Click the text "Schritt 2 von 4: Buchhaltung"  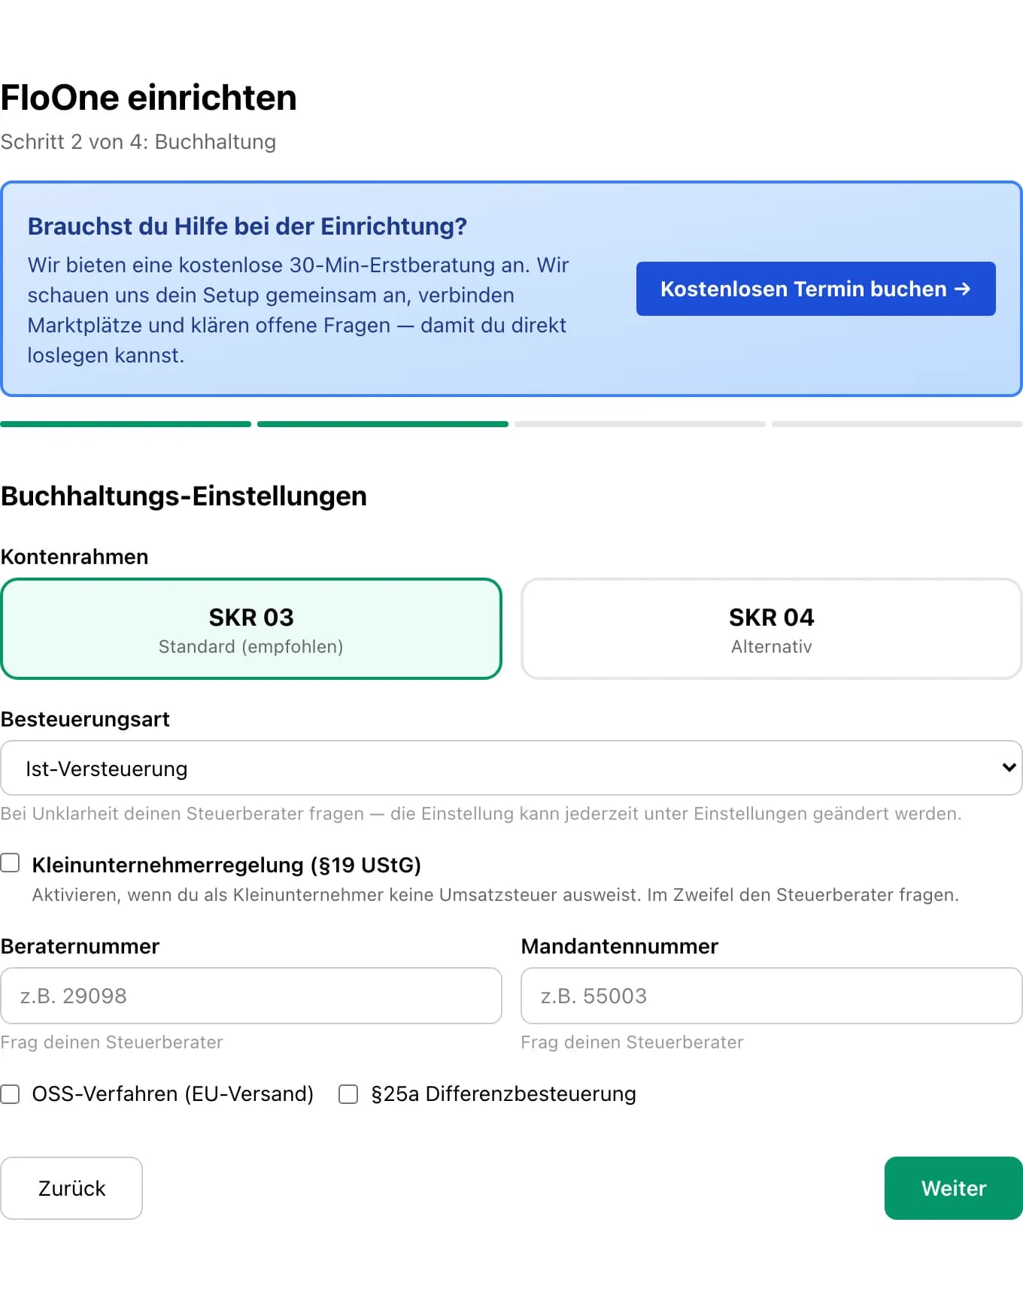[x=138, y=141]
